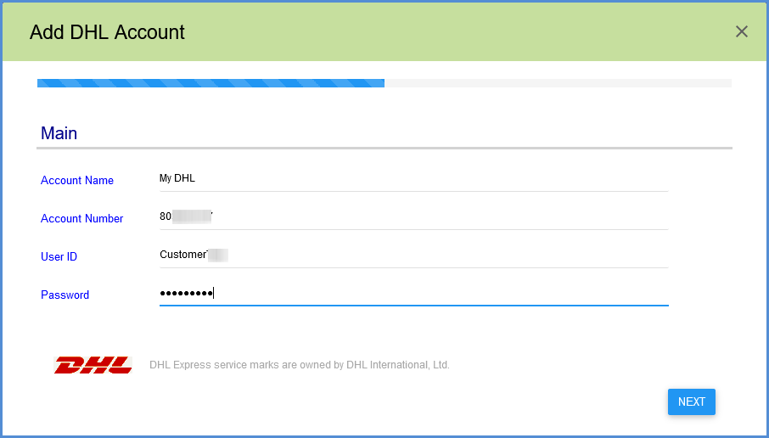Click the Account Number label
Screen dimensions: 769x438
pos(81,219)
